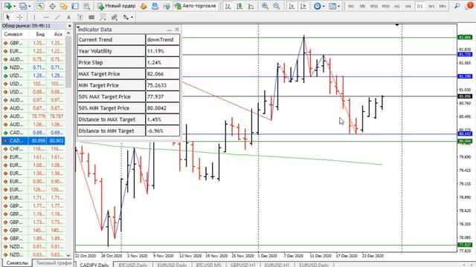Select the M5 timeframe

(x=362, y=6)
